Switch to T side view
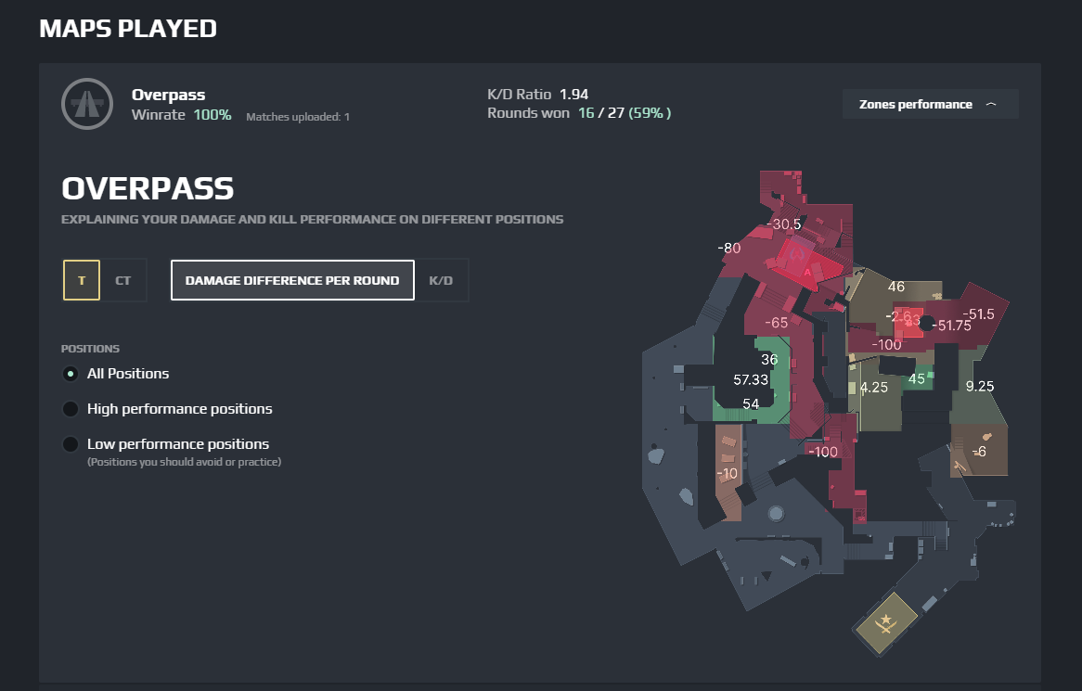 pyautogui.click(x=82, y=280)
